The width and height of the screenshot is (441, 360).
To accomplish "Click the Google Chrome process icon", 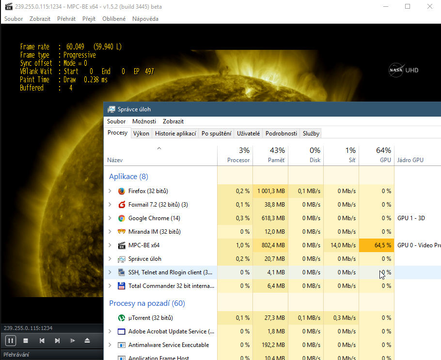I will 122,218.
